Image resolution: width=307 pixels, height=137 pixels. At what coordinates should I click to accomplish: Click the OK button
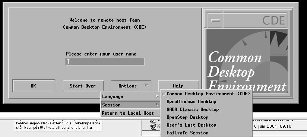tap(34, 86)
